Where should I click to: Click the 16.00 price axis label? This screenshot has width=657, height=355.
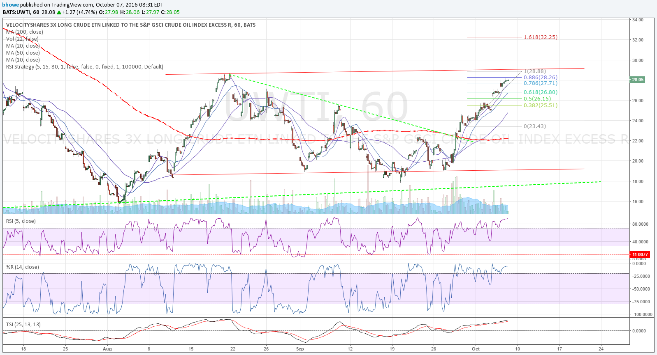638,202
